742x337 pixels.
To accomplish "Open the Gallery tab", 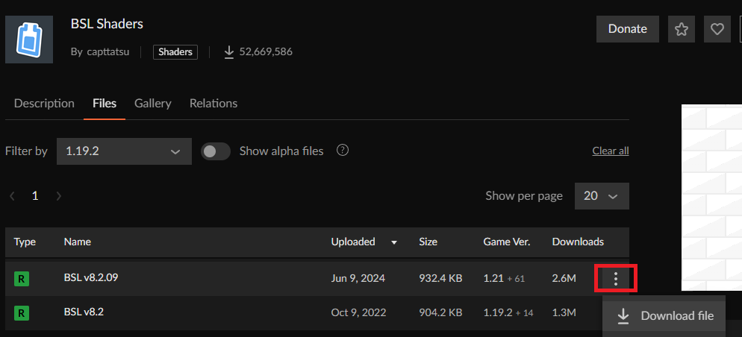I will pos(152,103).
